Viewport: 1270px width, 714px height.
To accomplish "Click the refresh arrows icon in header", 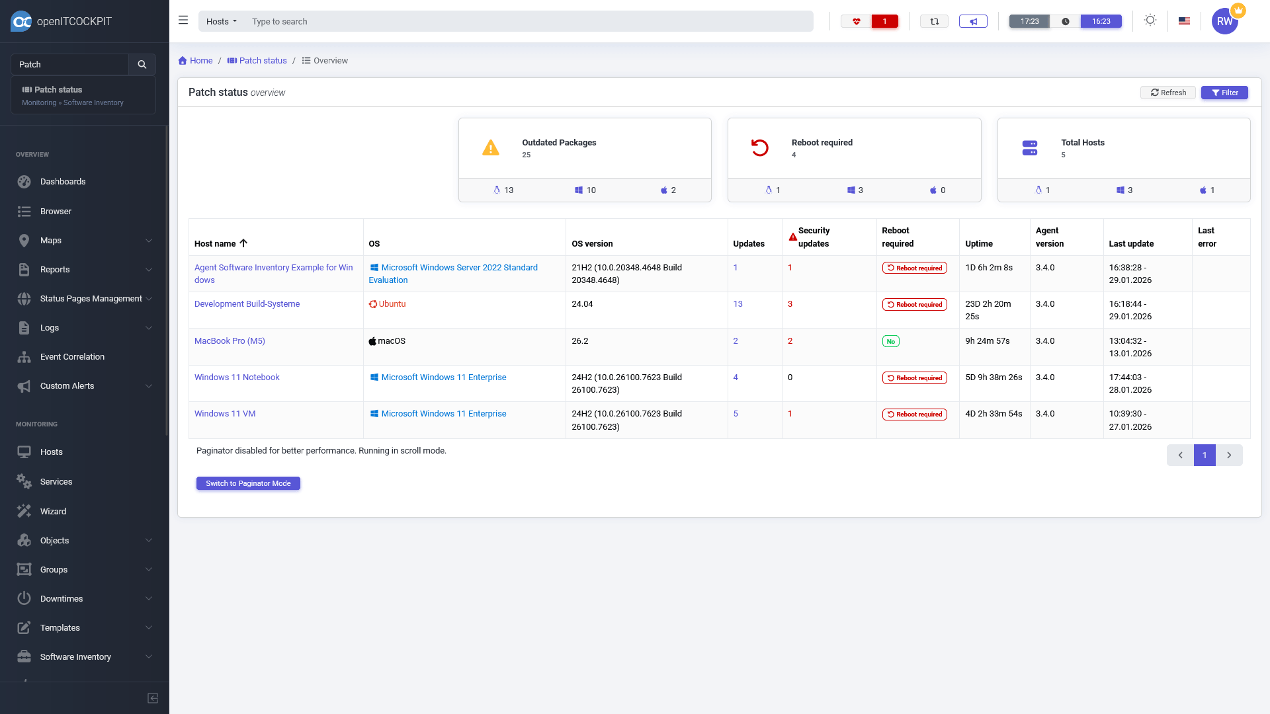I will click(934, 21).
